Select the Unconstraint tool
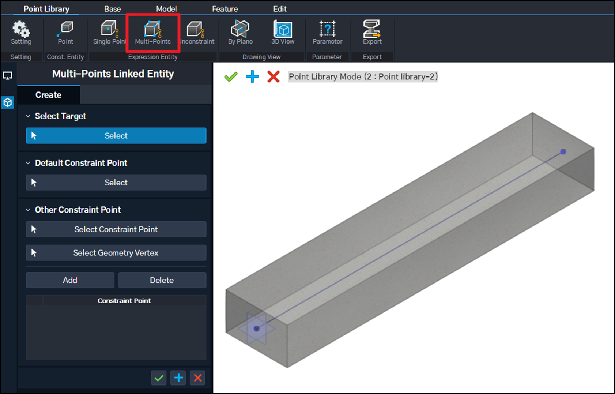This screenshot has width=615, height=394. (197, 32)
